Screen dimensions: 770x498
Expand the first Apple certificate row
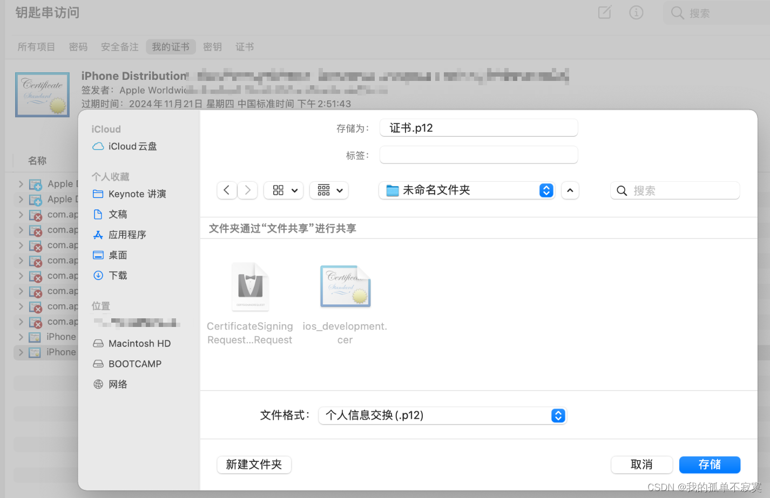[21, 184]
